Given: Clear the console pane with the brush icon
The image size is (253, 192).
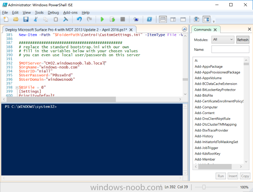Looking at the screenshot, I should pos(66,19).
